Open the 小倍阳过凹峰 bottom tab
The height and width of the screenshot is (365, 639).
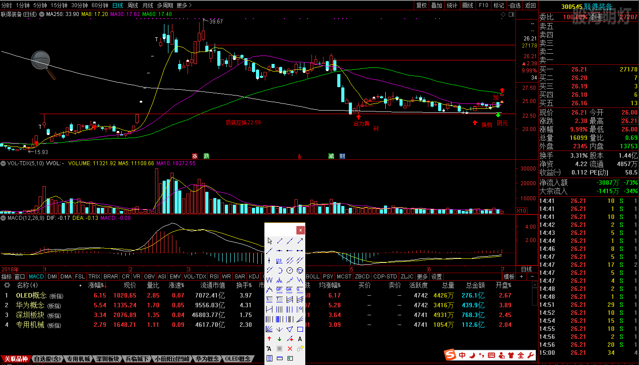(172, 359)
